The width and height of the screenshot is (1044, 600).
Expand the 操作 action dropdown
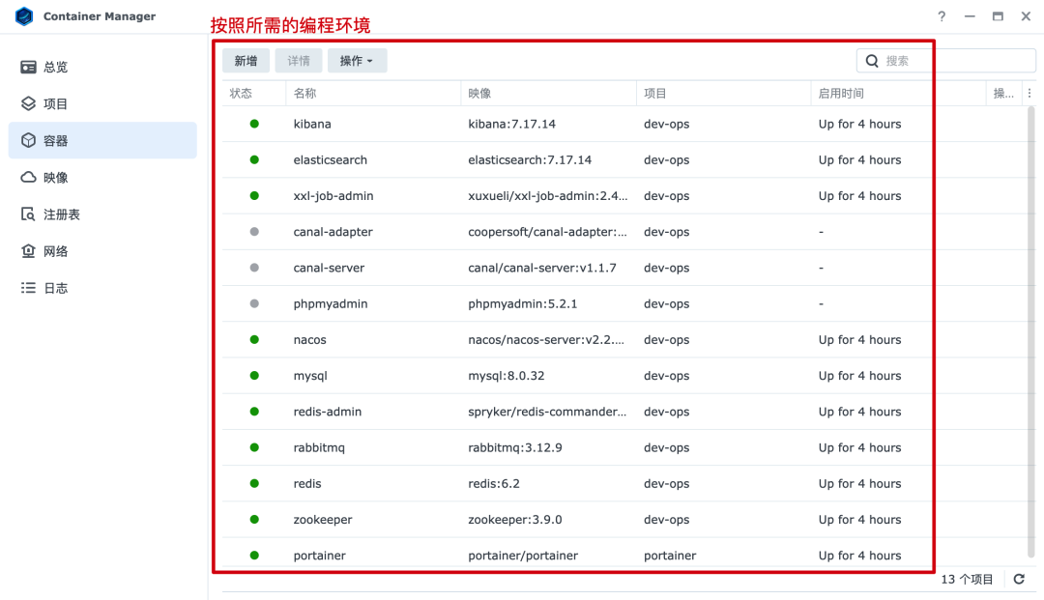pyautogui.click(x=357, y=61)
